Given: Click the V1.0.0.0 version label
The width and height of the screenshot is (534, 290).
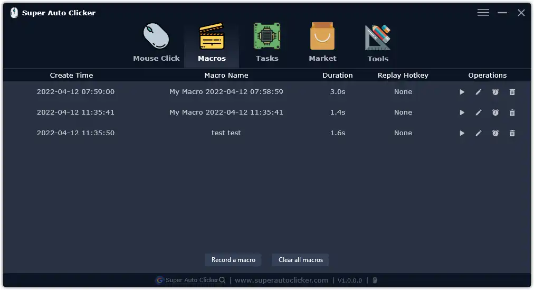Looking at the screenshot, I should pos(350,280).
